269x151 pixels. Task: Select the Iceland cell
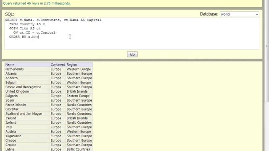pyautogui.click(x=27, y=122)
